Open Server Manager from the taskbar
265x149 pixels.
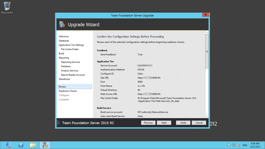[x=9, y=145]
